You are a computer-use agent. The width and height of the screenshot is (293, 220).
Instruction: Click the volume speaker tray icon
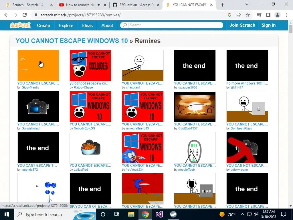coord(256,214)
